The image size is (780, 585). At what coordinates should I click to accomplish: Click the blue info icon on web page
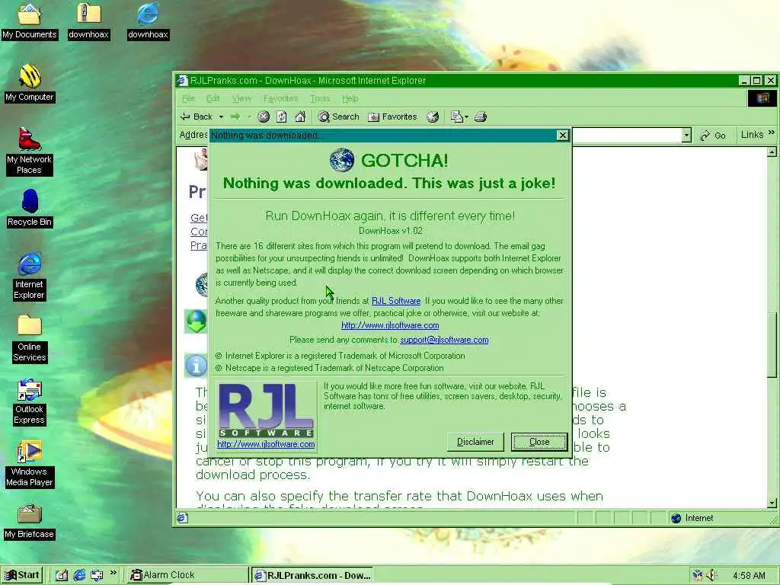[196, 366]
